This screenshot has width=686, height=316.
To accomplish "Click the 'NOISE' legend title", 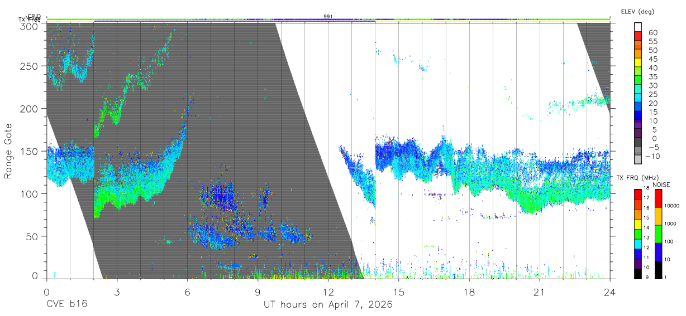I will [661, 184].
